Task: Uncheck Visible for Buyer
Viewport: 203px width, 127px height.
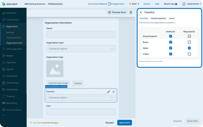Action: (171, 42)
